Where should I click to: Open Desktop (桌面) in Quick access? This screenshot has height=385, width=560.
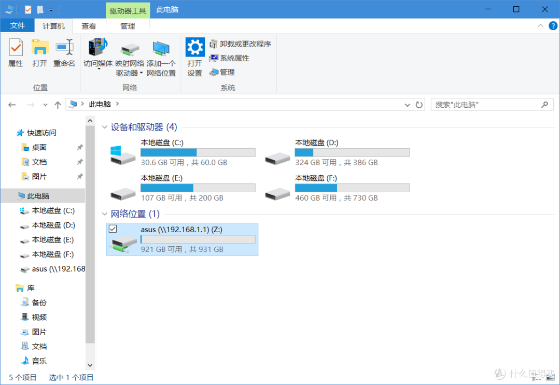pyautogui.click(x=34, y=147)
